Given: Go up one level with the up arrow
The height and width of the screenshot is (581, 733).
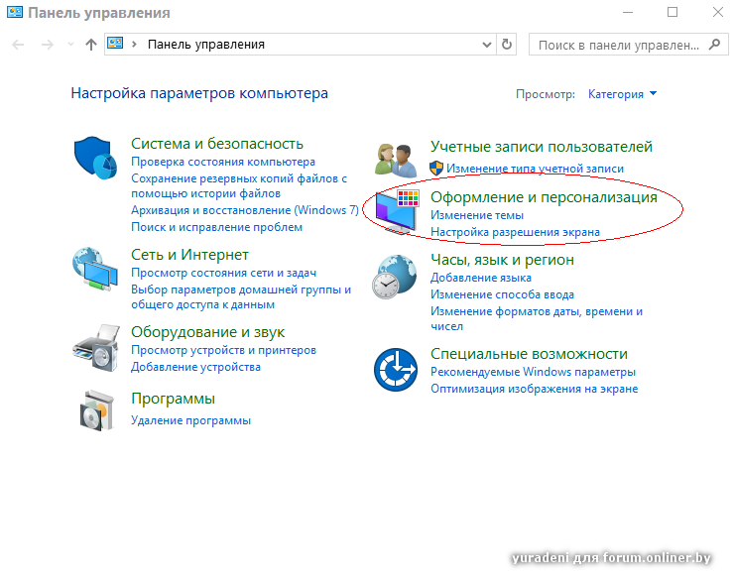Looking at the screenshot, I should (91, 45).
